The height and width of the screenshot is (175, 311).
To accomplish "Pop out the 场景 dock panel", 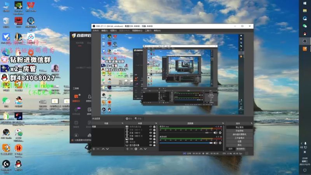I will click(x=122, y=123).
